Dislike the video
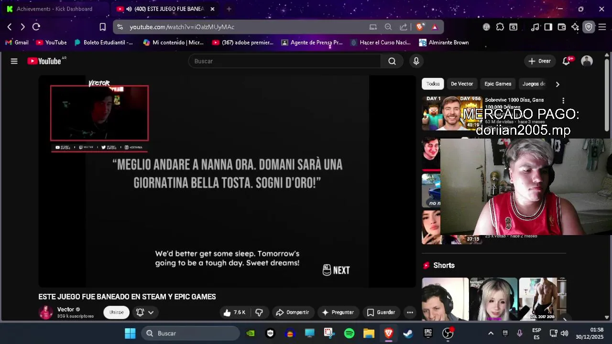Image resolution: width=612 pixels, height=344 pixels. [x=259, y=312]
